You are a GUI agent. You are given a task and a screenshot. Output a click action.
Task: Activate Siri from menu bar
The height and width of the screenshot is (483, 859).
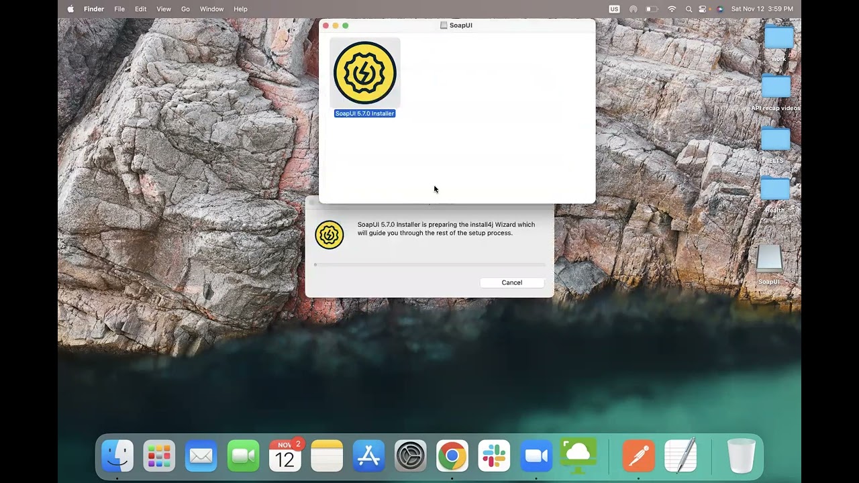coord(720,9)
